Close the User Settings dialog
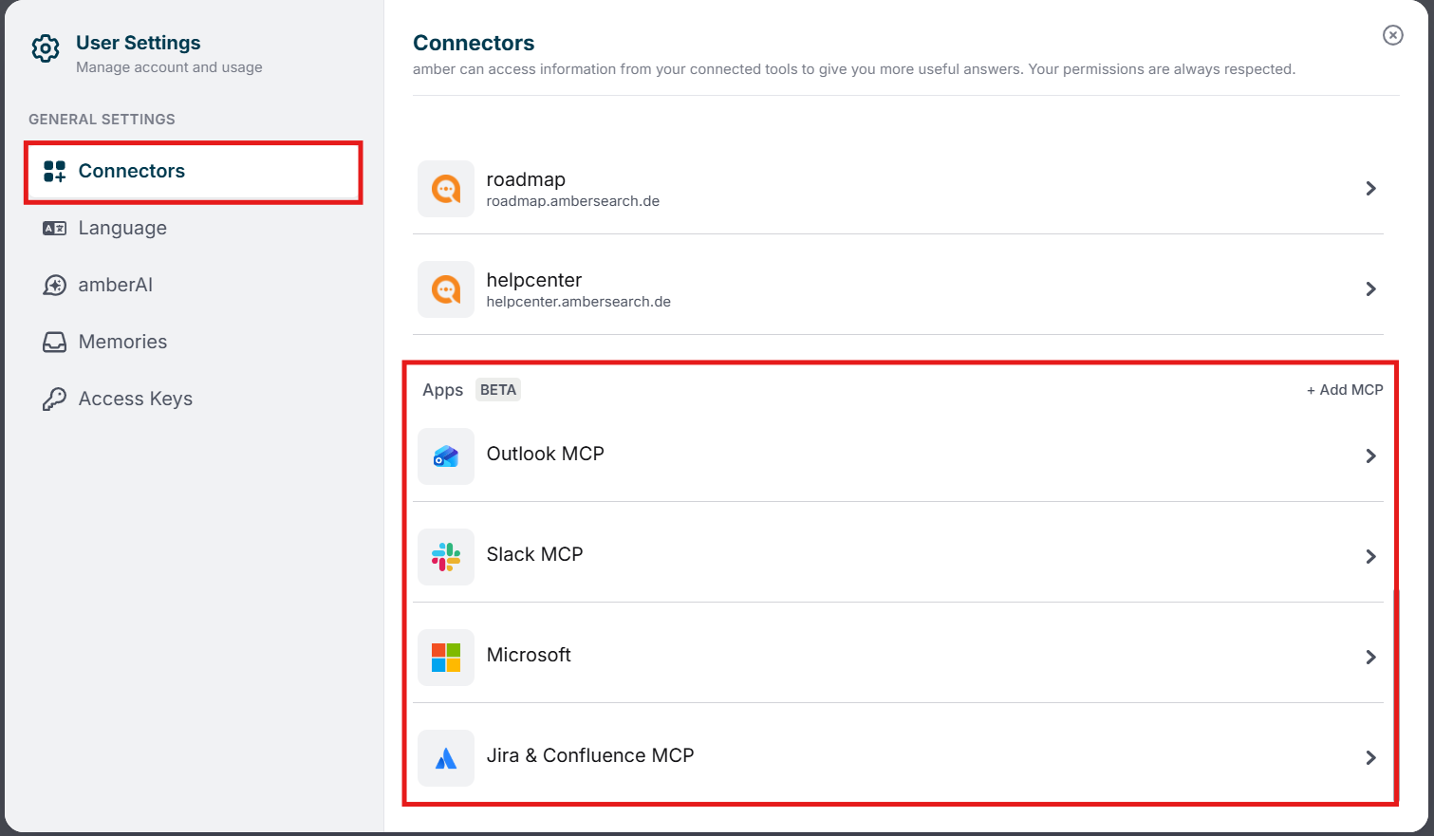The height and width of the screenshot is (836, 1434). [1393, 35]
